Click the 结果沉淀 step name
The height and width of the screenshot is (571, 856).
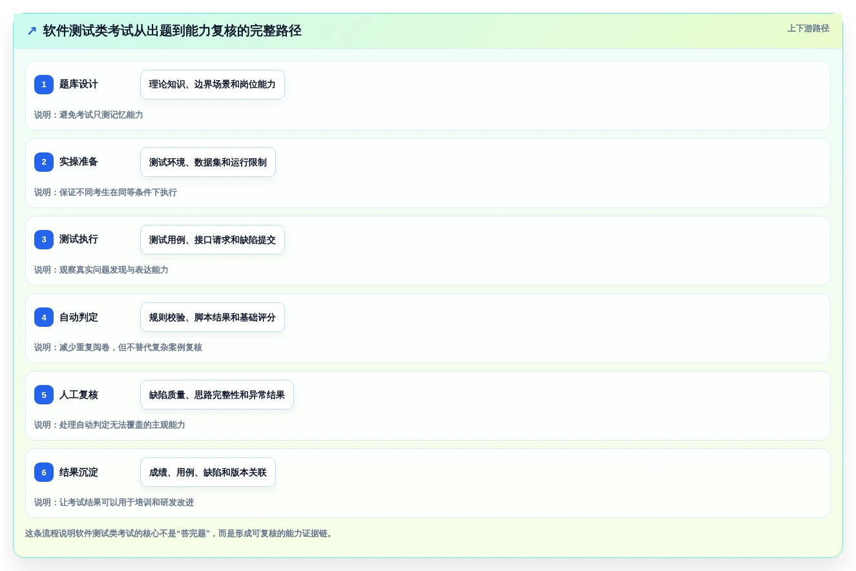[79, 472]
